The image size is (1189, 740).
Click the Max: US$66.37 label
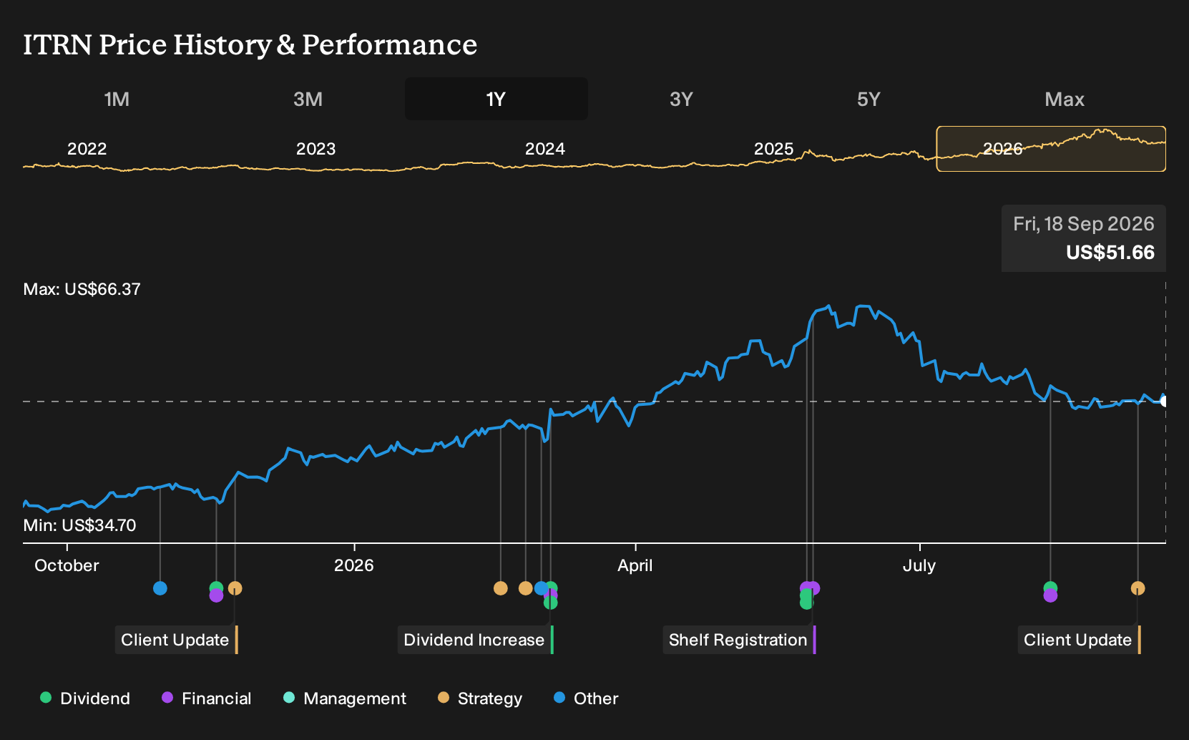point(82,289)
